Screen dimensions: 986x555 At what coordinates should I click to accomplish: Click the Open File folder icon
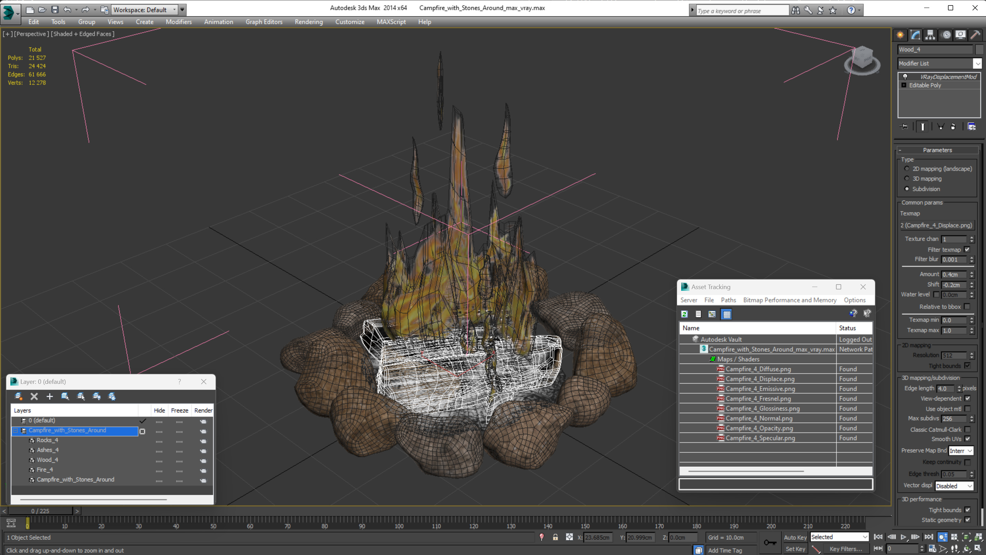point(43,10)
